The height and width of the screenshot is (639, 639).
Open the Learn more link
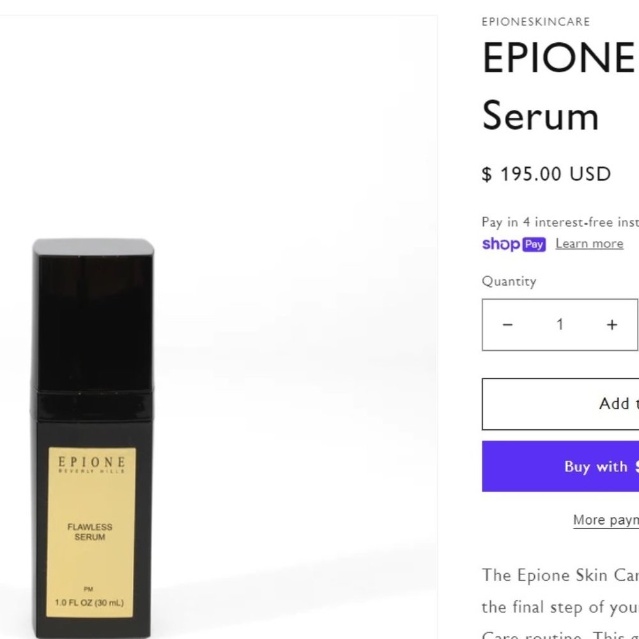point(589,243)
